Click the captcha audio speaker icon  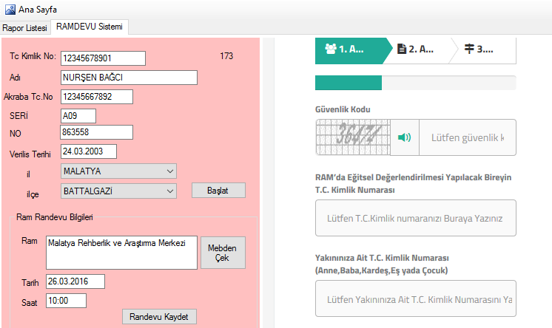point(403,137)
